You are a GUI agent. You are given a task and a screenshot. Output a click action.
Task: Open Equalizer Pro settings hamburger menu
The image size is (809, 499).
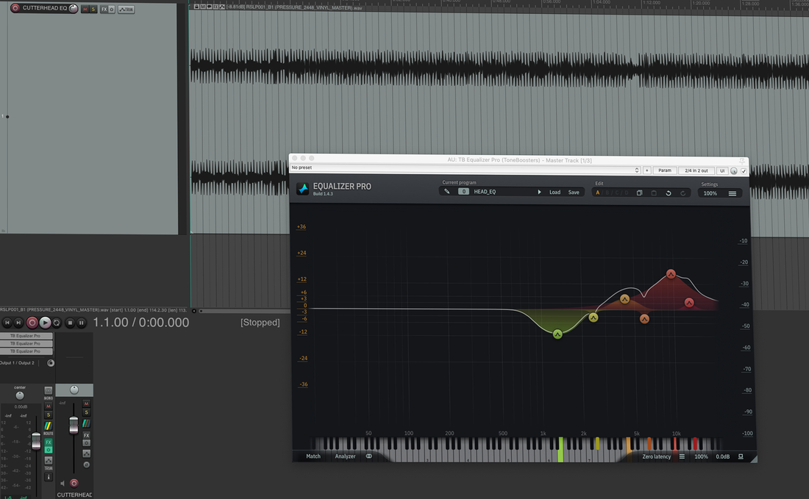point(732,194)
